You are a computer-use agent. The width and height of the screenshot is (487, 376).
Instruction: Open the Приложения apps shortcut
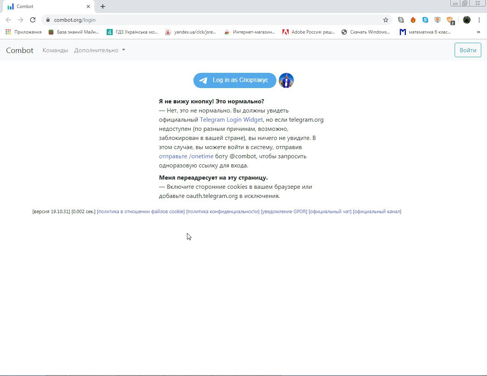[x=24, y=32]
